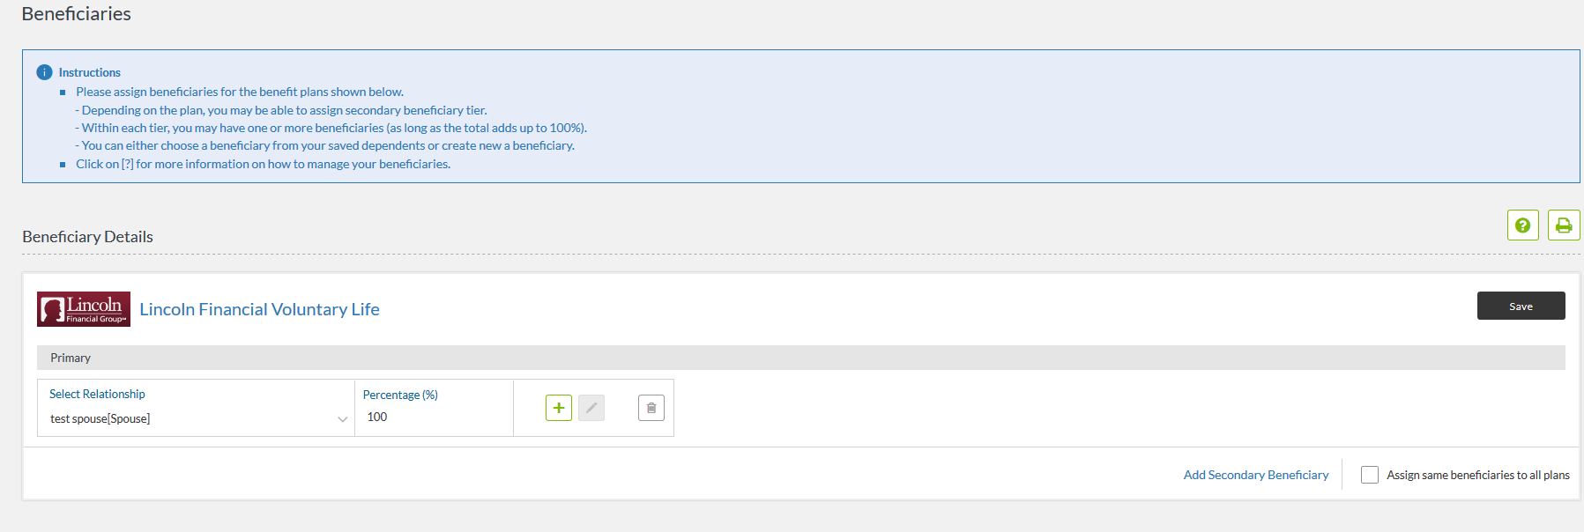
Task: Enable assign same beneficiaries checkbox
Action: pyautogui.click(x=1370, y=475)
